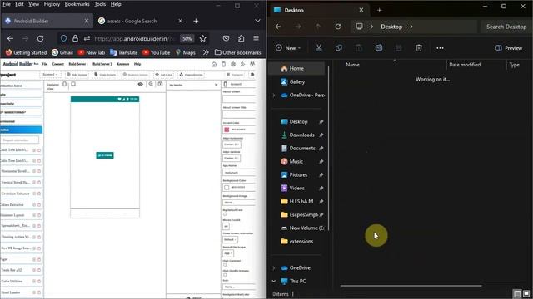Click the Rename icon in Explorer

pyautogui.click(x=379, y=48)
